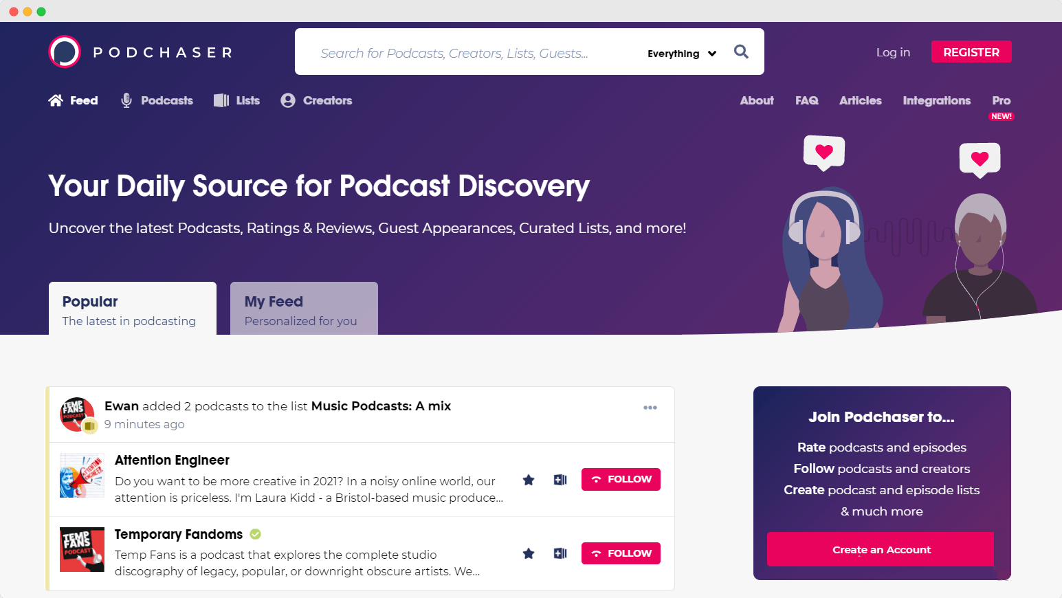
Task: Open the Attention Engineer title link
Action: tap(172, 460)
